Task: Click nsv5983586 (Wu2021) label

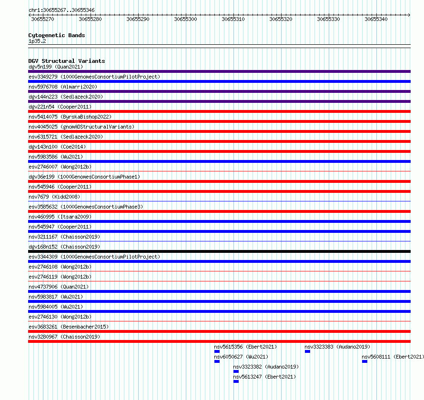Action: click(x=56, y=157)
